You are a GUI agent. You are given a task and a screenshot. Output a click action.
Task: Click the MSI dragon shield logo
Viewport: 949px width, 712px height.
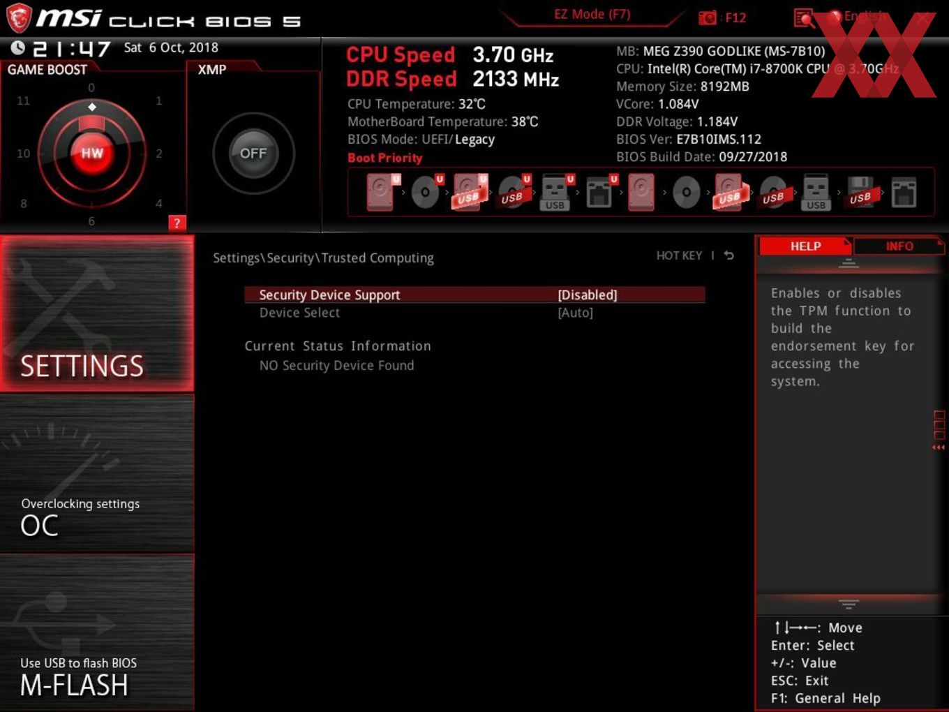[x=18, y=17]
